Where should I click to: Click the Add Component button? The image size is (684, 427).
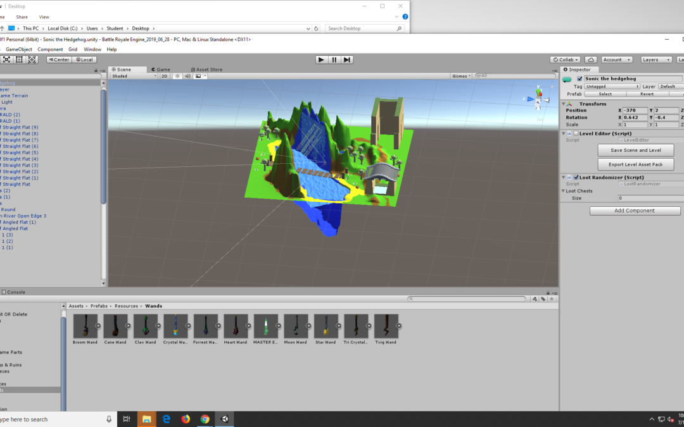click(635, 211)
